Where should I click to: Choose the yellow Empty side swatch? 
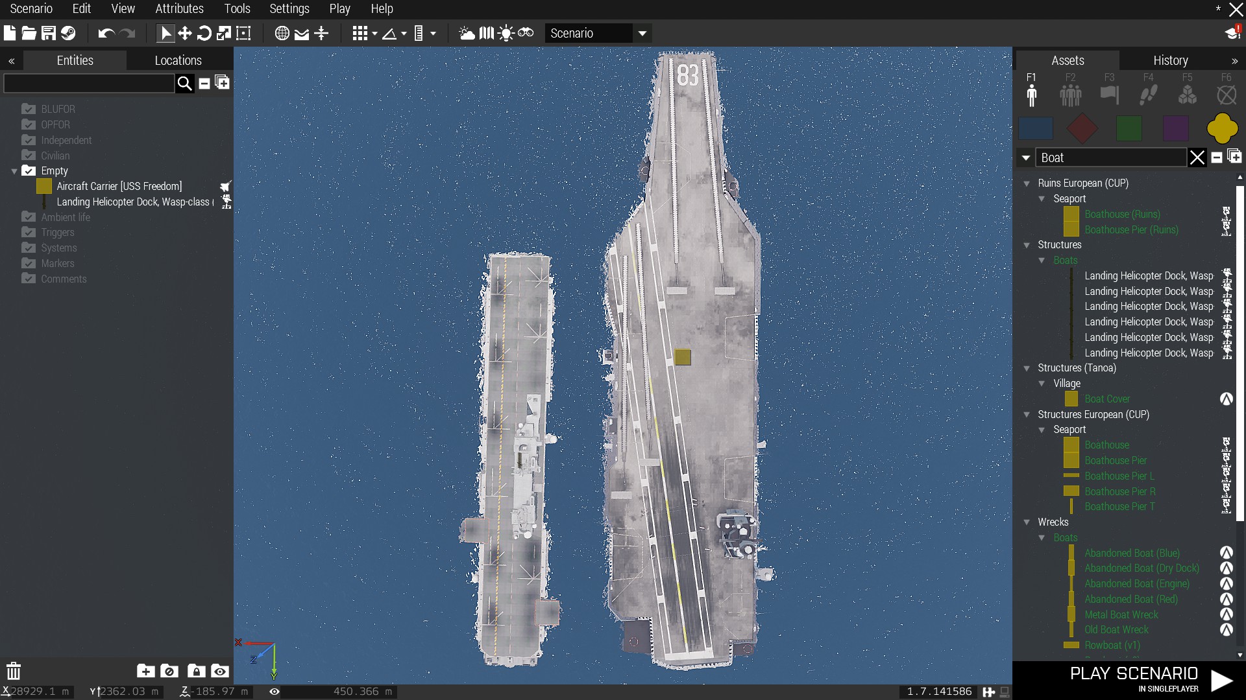1222,128
